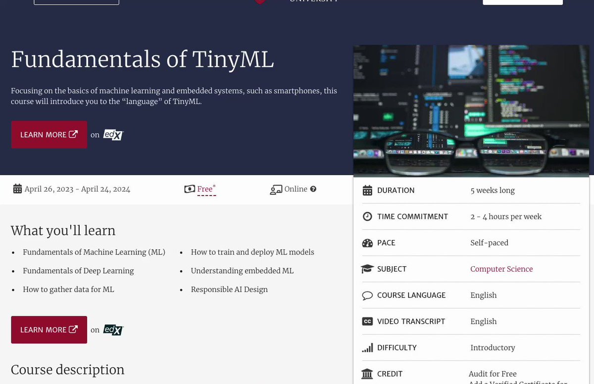Click Fundamentals of Deep Learning bullet
The height and width of the screenshot is (384, 594).
(78, 271)
